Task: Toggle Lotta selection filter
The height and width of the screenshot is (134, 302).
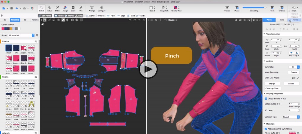Action: coord(79,16)
